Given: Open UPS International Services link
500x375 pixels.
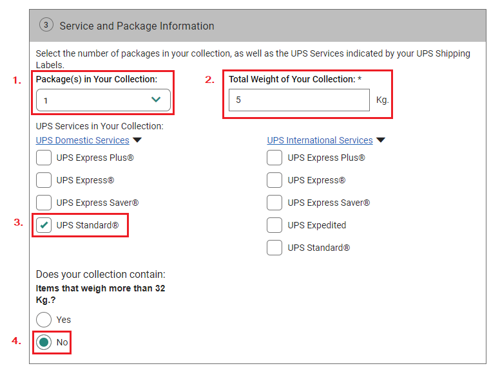Looking at the screenshot, I should pos(320,140).
